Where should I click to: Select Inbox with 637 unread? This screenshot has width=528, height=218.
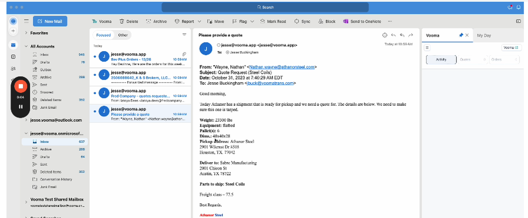pos(54,142)
